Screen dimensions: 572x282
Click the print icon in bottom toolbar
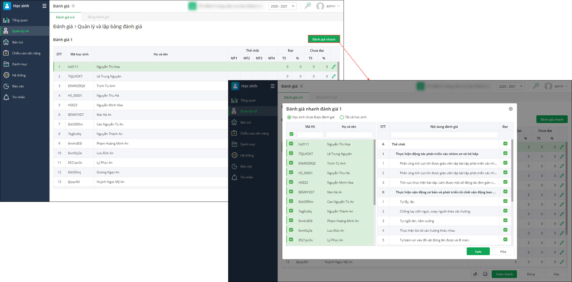[485, 274]
